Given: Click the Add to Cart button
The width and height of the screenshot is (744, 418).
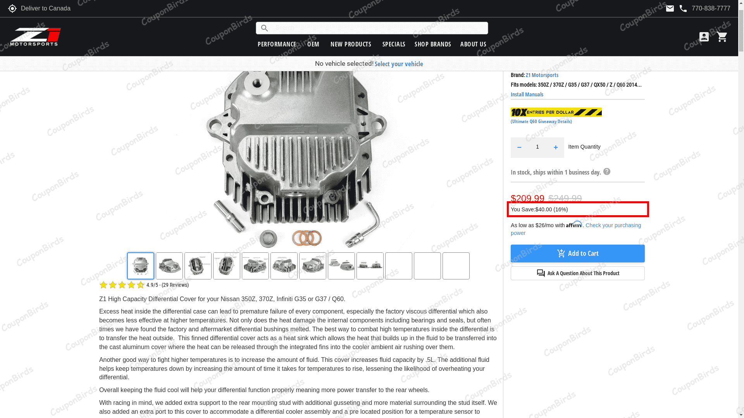Looking at the screenshot, I should coord(577,254).
